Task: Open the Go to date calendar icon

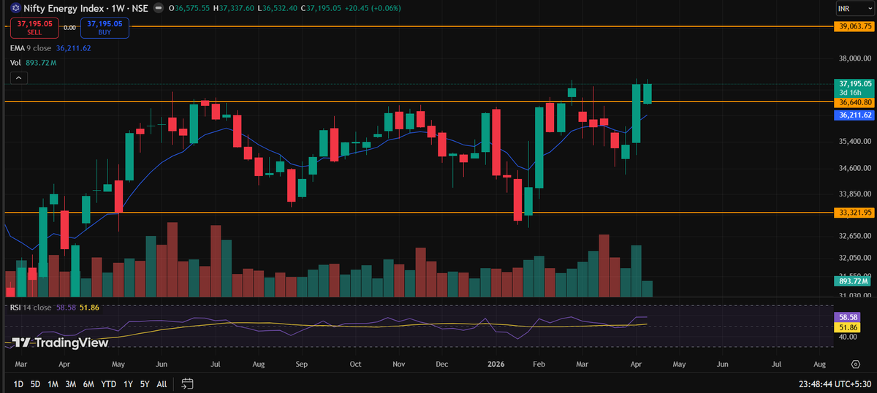Action: (x=187, y=384)
